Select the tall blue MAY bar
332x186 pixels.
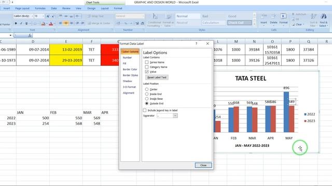coord(286,112)
